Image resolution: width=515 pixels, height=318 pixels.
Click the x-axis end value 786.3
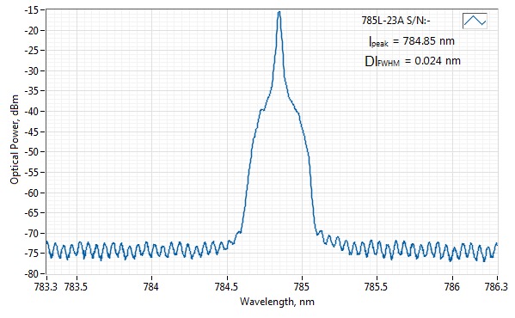(x=496, y=287)
